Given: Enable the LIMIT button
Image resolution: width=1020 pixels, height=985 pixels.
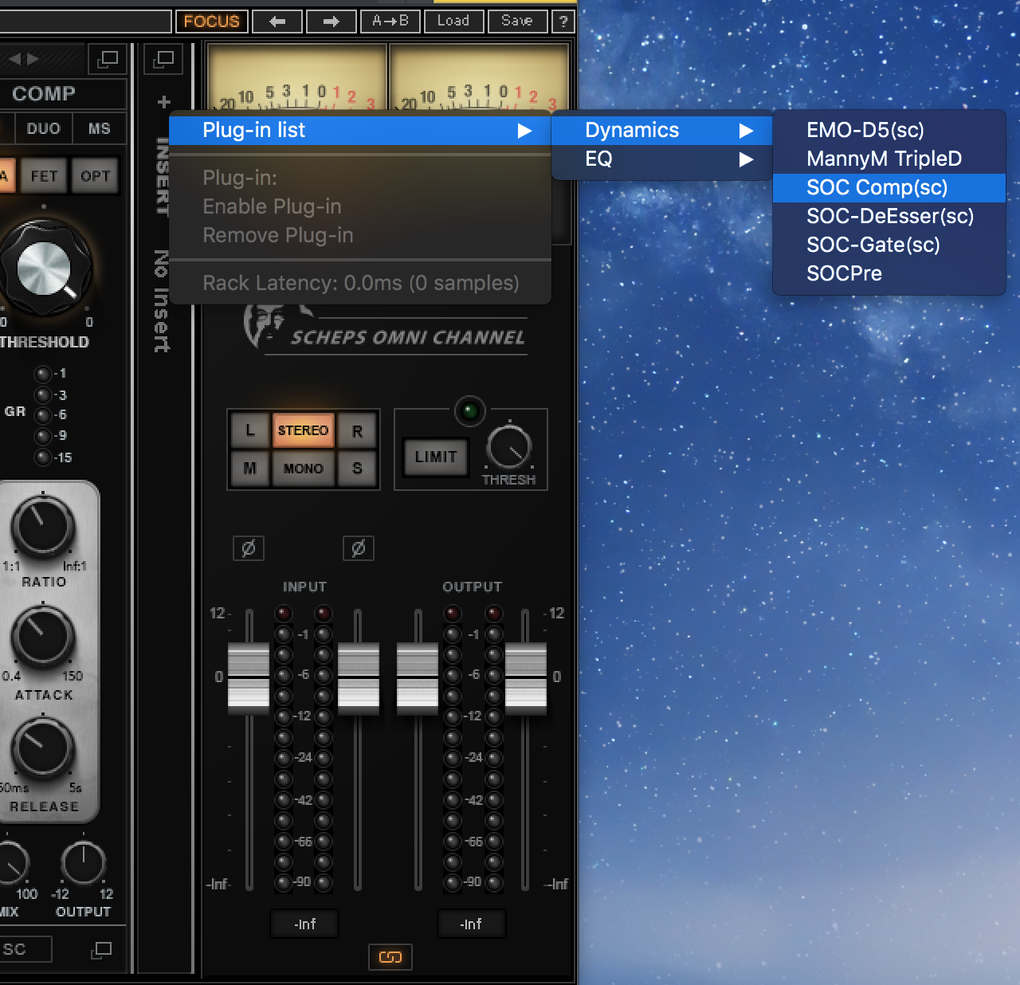Looking at the screenshot, I should 436,457.
